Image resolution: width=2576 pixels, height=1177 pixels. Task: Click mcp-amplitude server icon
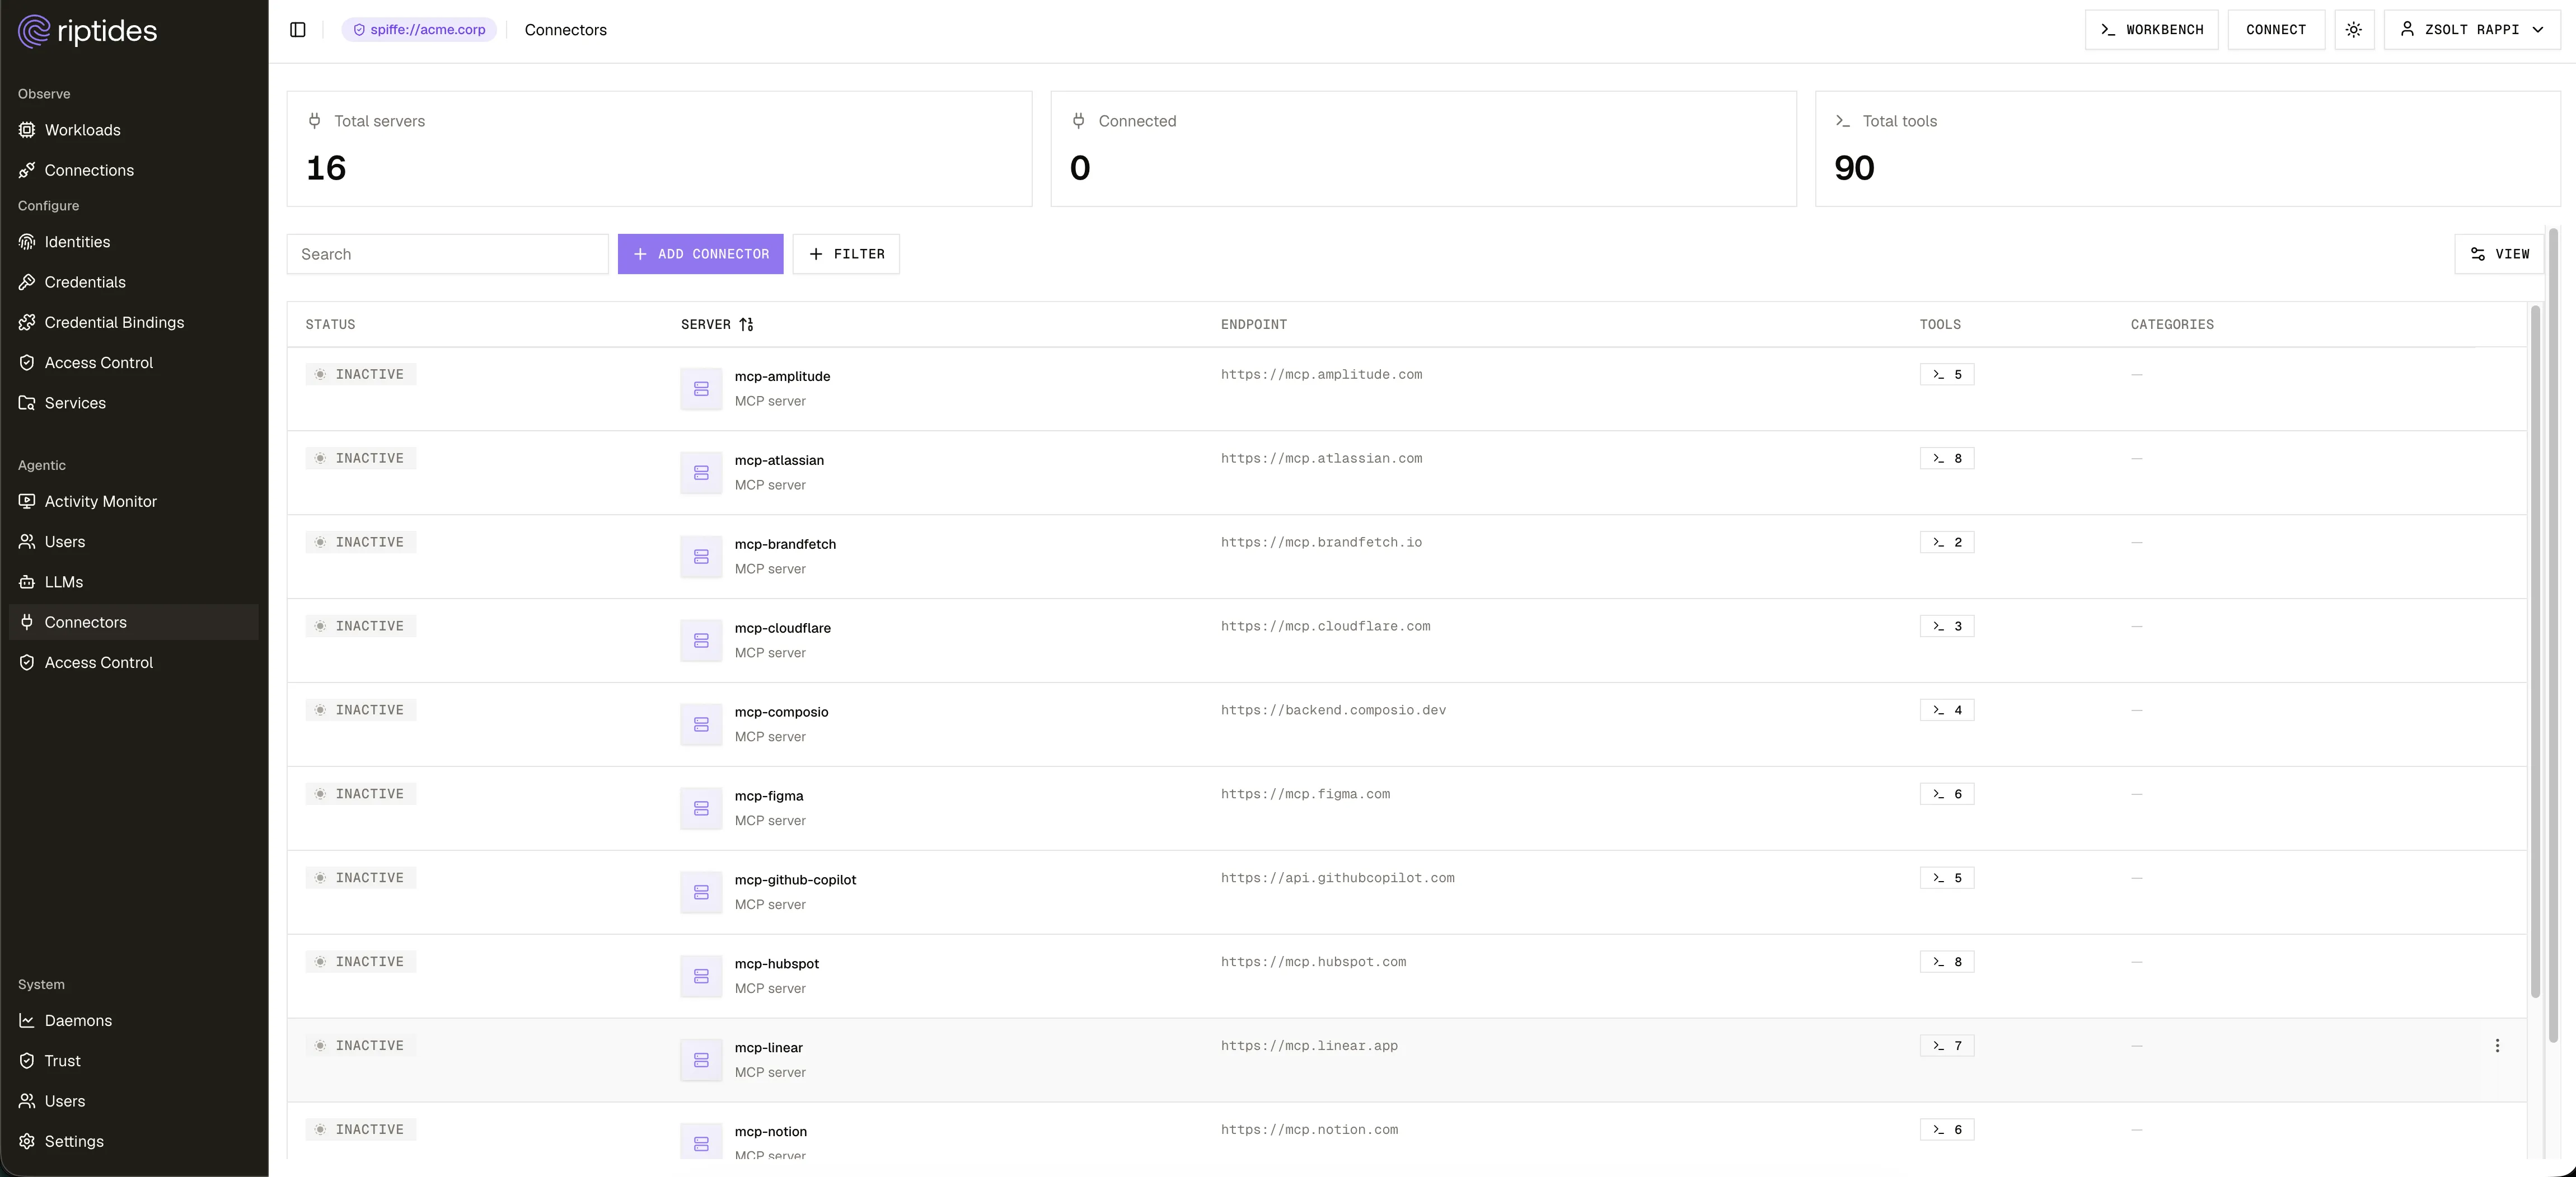tap(701, 389)
